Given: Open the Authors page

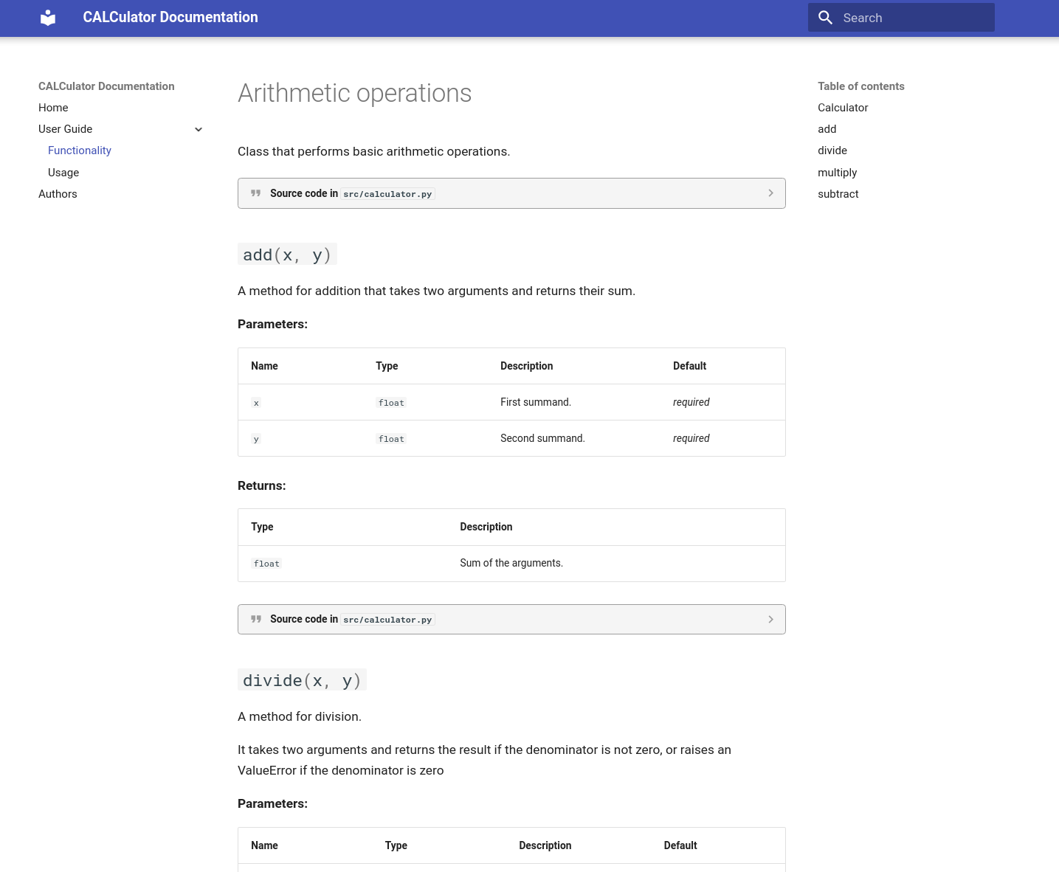Looking at the screenshot, I should (x=58, y=194).
